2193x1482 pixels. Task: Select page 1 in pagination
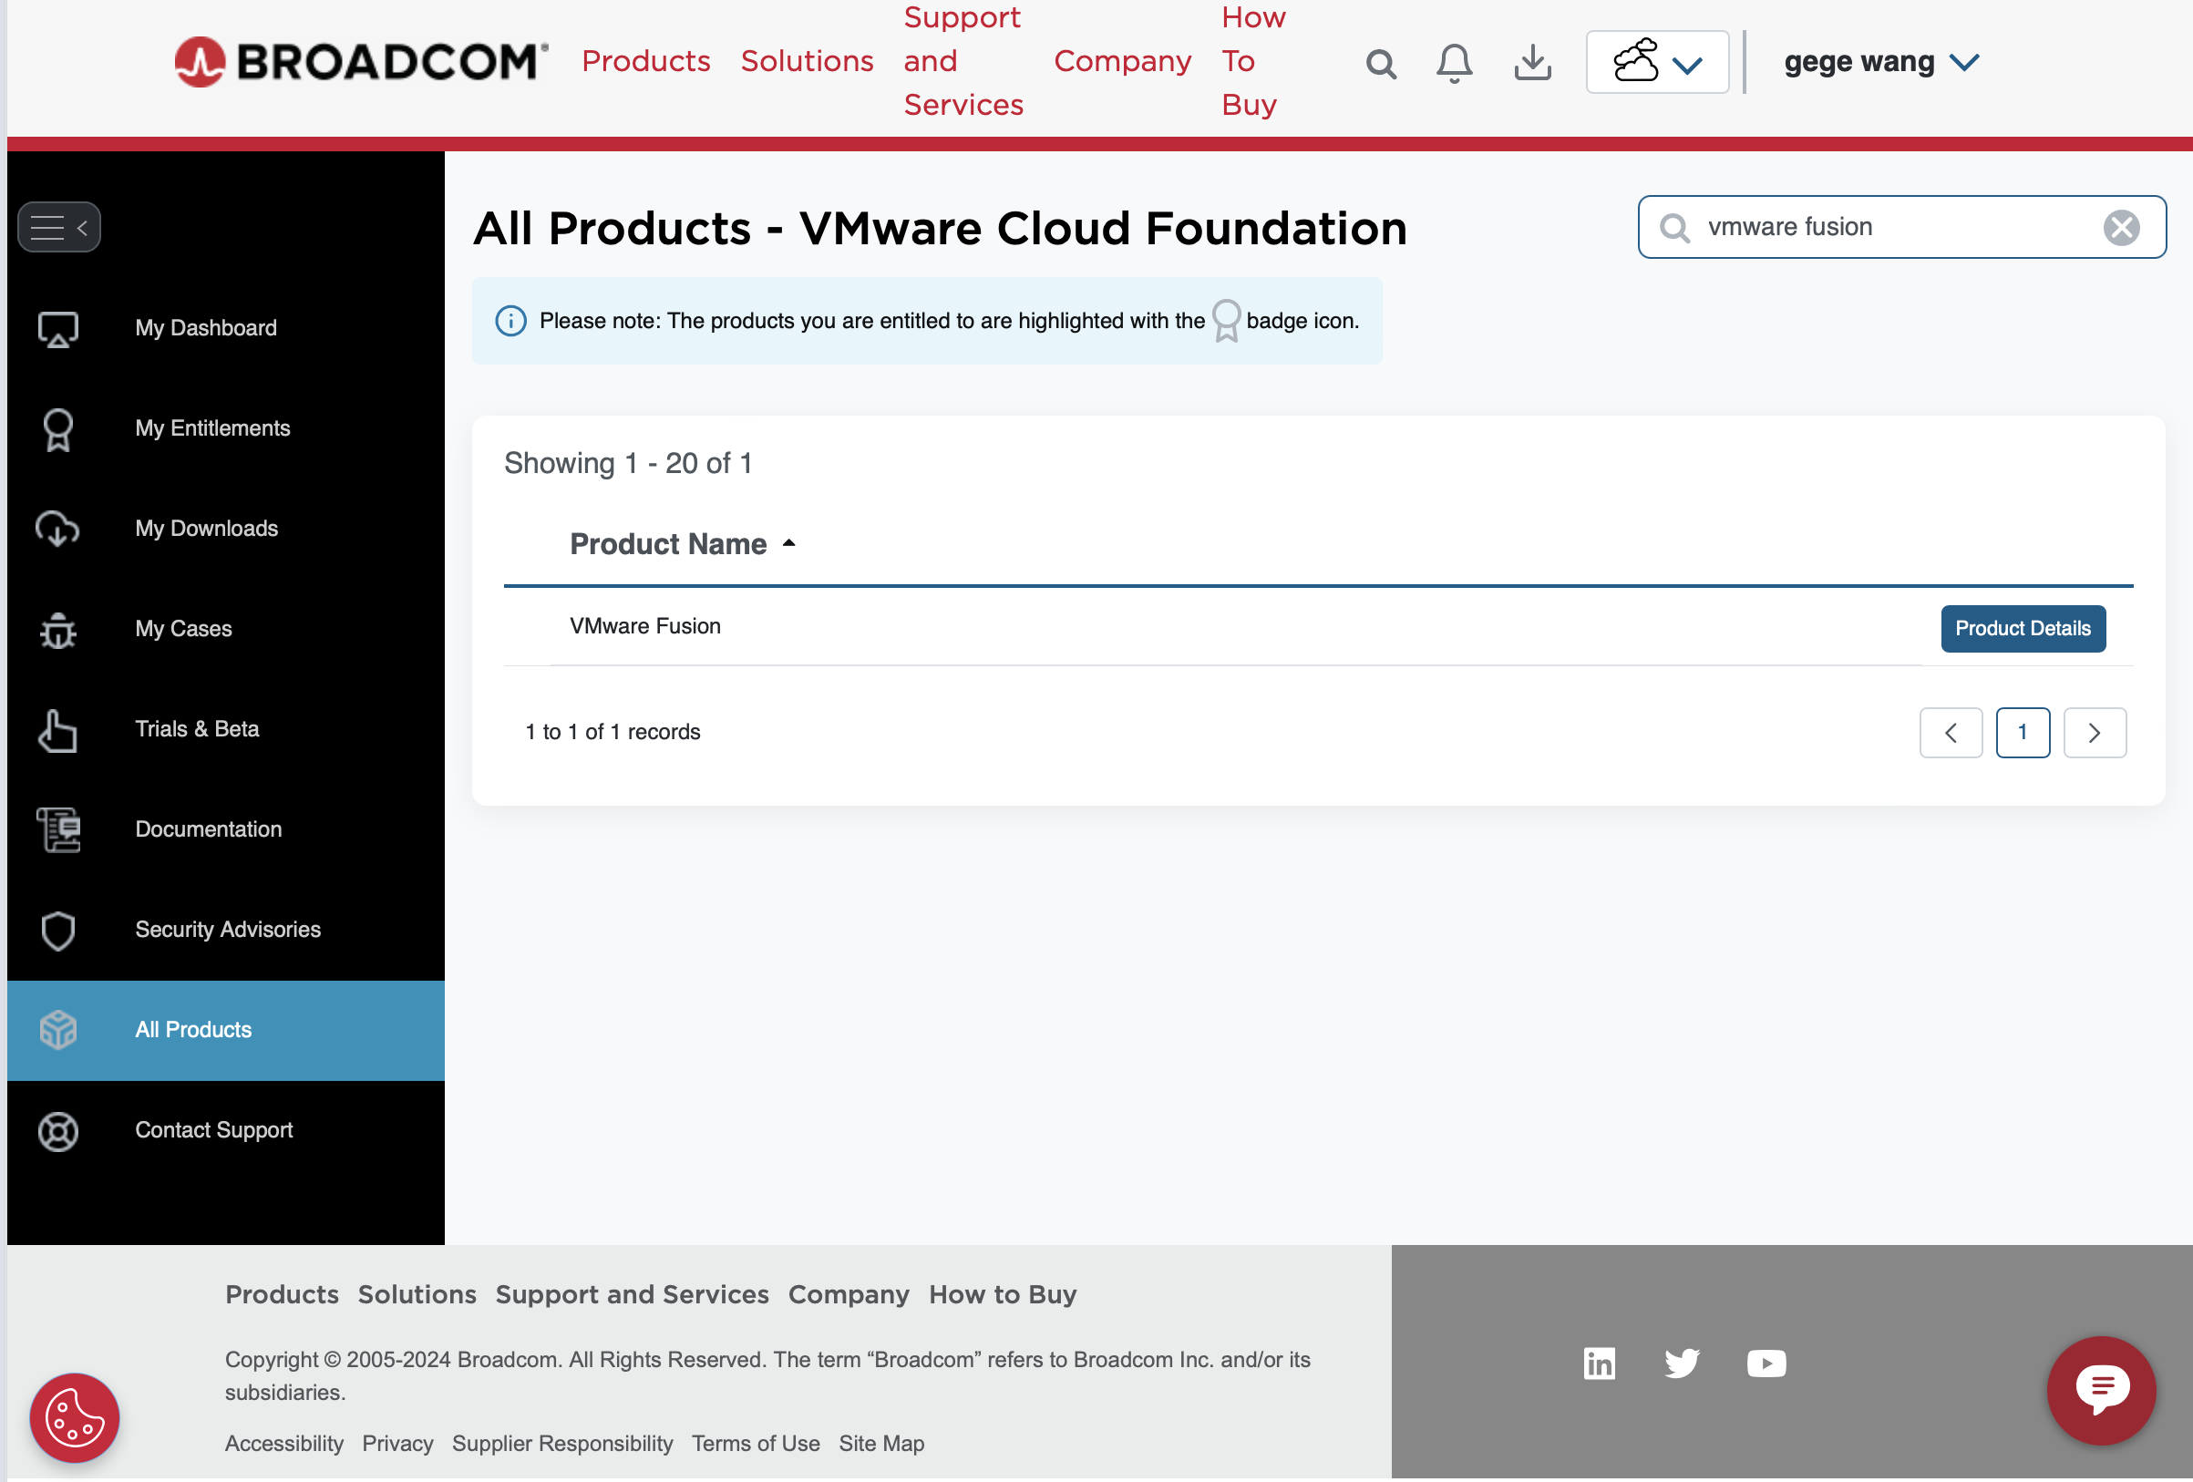(x=2023, y=732)
